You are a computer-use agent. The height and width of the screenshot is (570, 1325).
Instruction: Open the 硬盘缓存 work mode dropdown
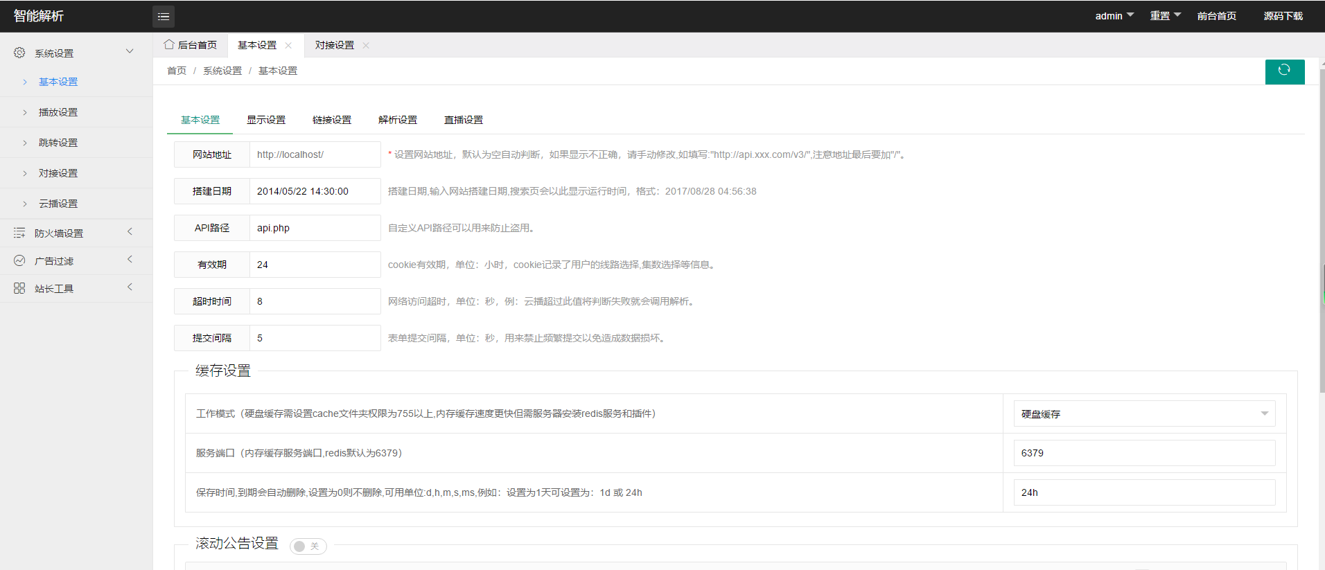1144,413
